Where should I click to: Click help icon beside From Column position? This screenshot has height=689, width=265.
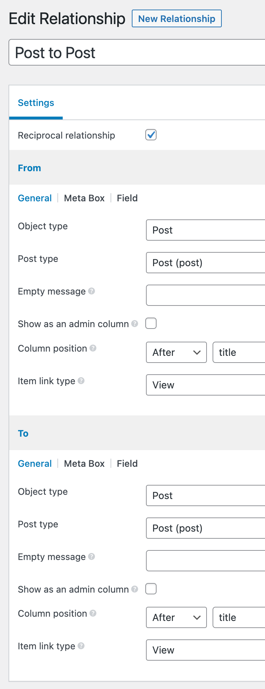(x=93, y=348)
